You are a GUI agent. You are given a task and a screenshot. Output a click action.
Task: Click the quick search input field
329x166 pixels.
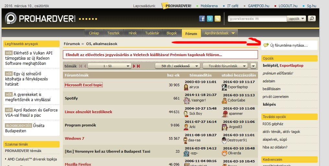pos(257,19)
